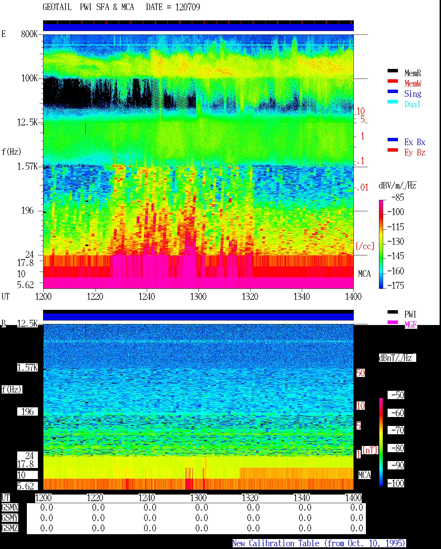
Task: Click the 800K frequency axis label
Action: (29, 34)
